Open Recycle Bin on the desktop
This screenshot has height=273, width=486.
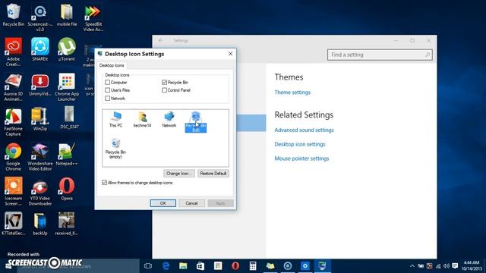14,15
